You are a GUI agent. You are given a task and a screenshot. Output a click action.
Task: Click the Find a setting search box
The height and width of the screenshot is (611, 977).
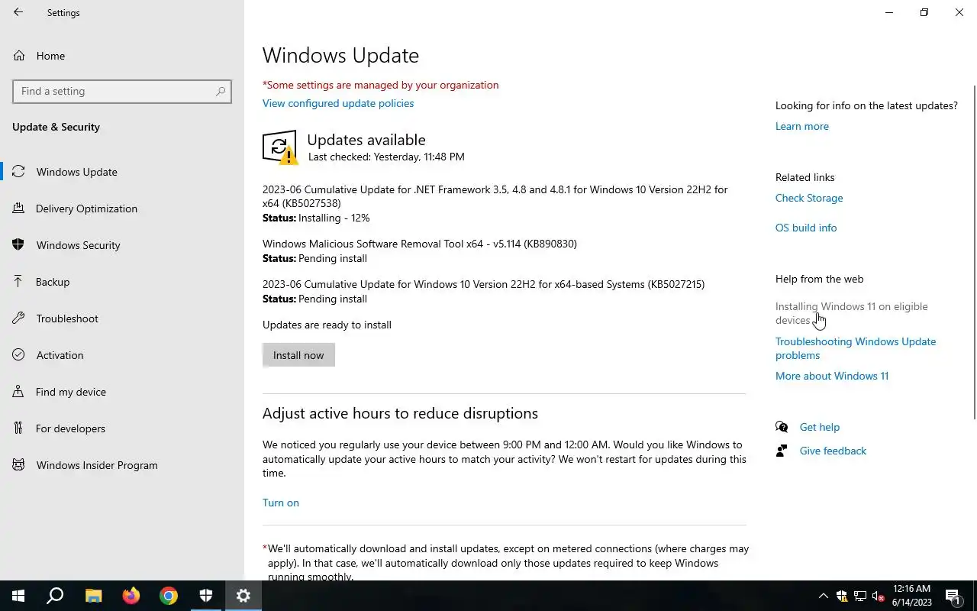point(122,91)
